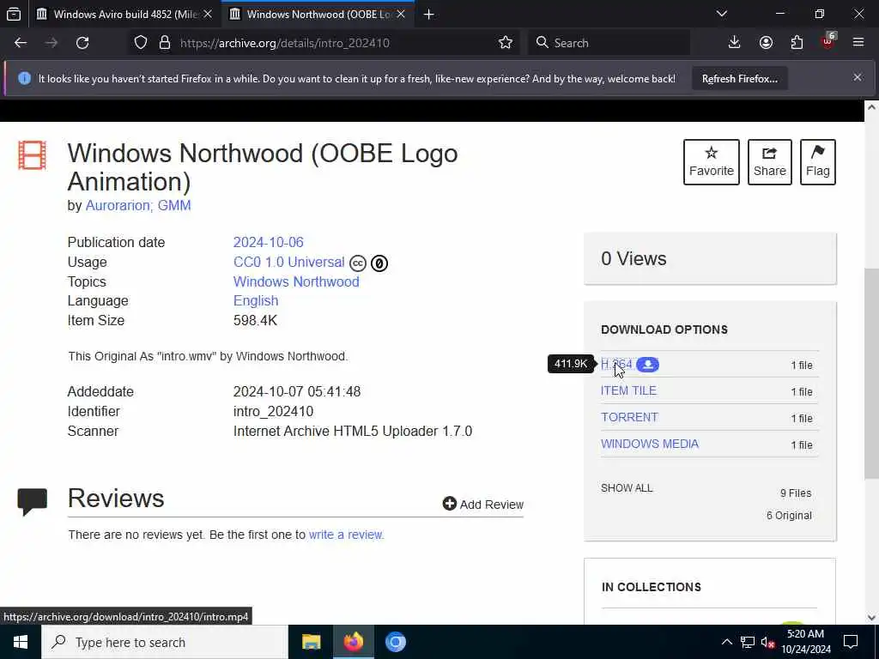Click the CC zero public domain icon
Screen dimensions: 879x659
pos(379,263)
